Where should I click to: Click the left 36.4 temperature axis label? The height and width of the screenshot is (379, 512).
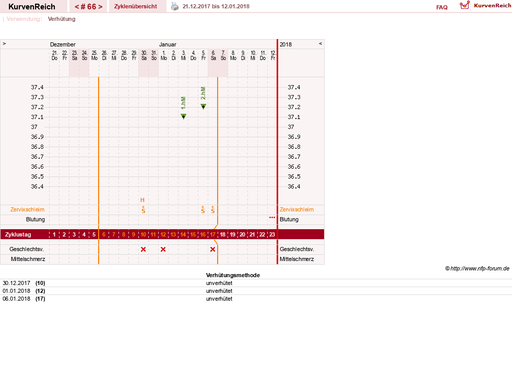37,186
